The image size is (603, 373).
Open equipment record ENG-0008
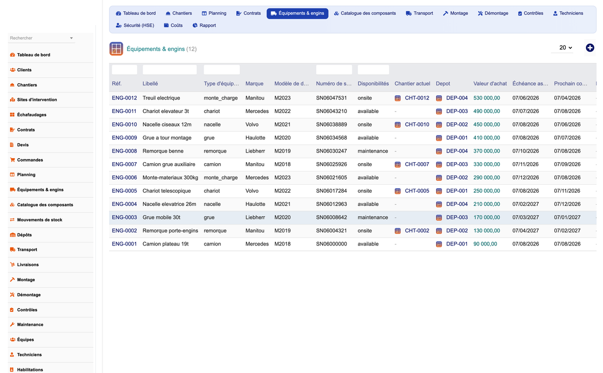124,151
